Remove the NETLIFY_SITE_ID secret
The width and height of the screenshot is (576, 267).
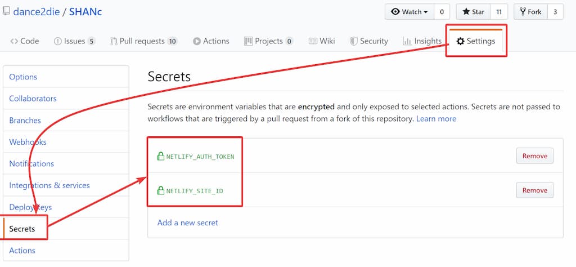click(x=534, y=190)
